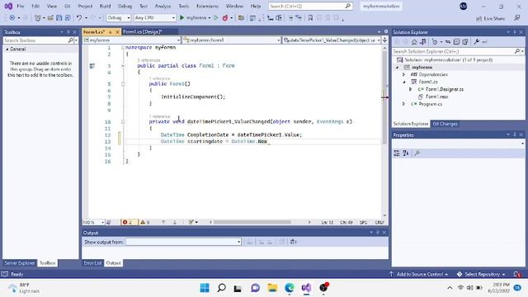Click Add to Source Control in status bar
Screen dimensions: 528x297
click(x=419, y=274)
